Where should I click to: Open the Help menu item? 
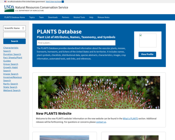[91, 17]
